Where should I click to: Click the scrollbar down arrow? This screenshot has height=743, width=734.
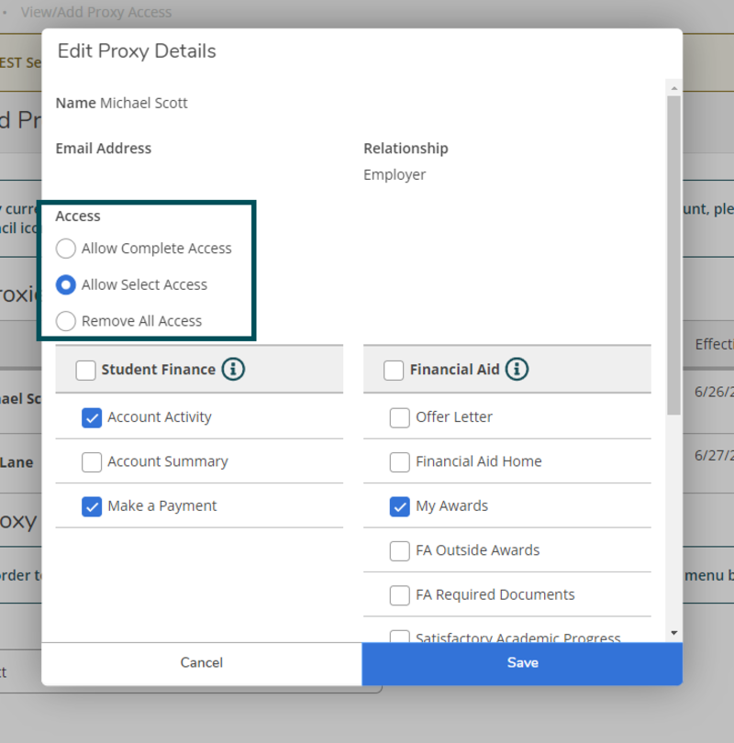[x=673, y=632]
